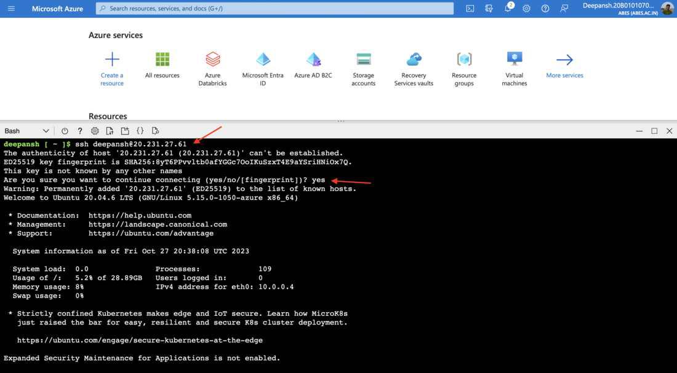Viewport: 677px width, 373px height.
Task: Click the https://ubuntu.com/advantage URL
Action: [x=151, y=234]
